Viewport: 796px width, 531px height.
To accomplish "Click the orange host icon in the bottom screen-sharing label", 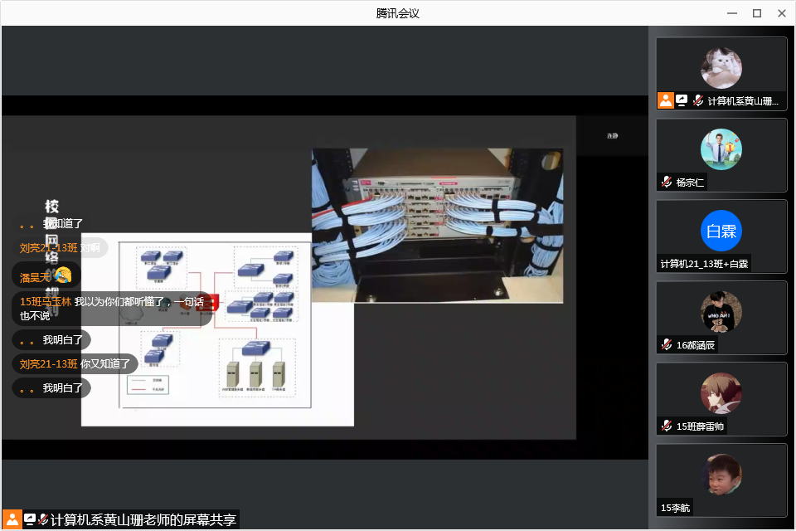I will (12, 519).
